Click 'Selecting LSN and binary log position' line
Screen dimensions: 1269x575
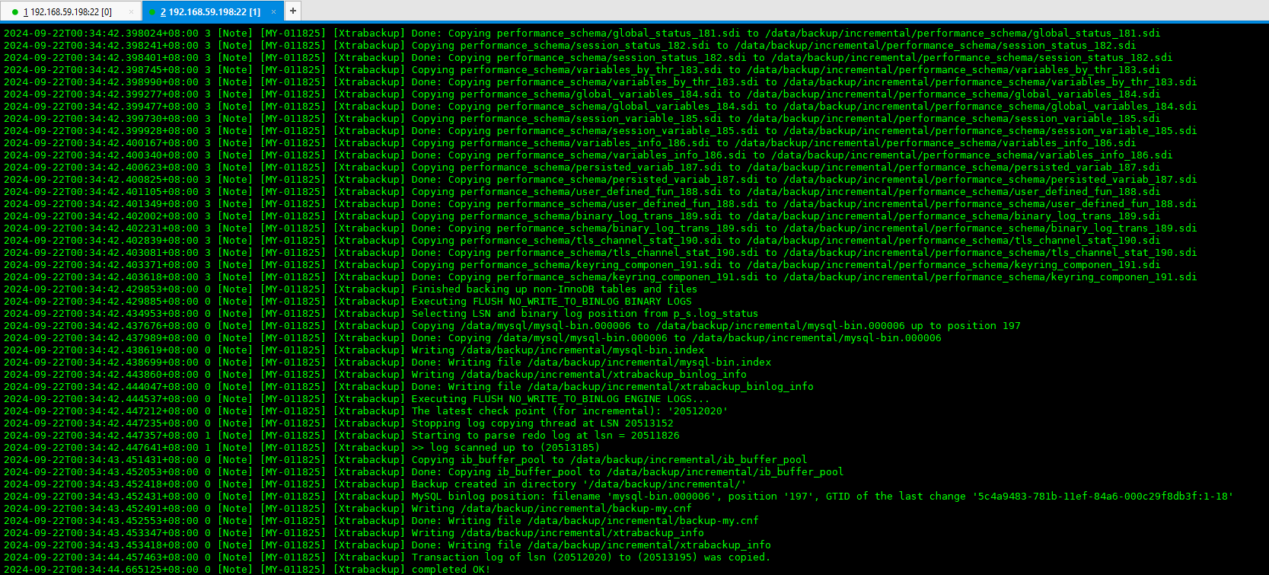585,313
